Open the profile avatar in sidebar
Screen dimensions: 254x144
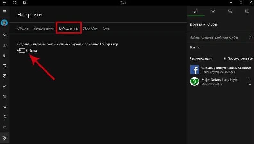[4, 23]
